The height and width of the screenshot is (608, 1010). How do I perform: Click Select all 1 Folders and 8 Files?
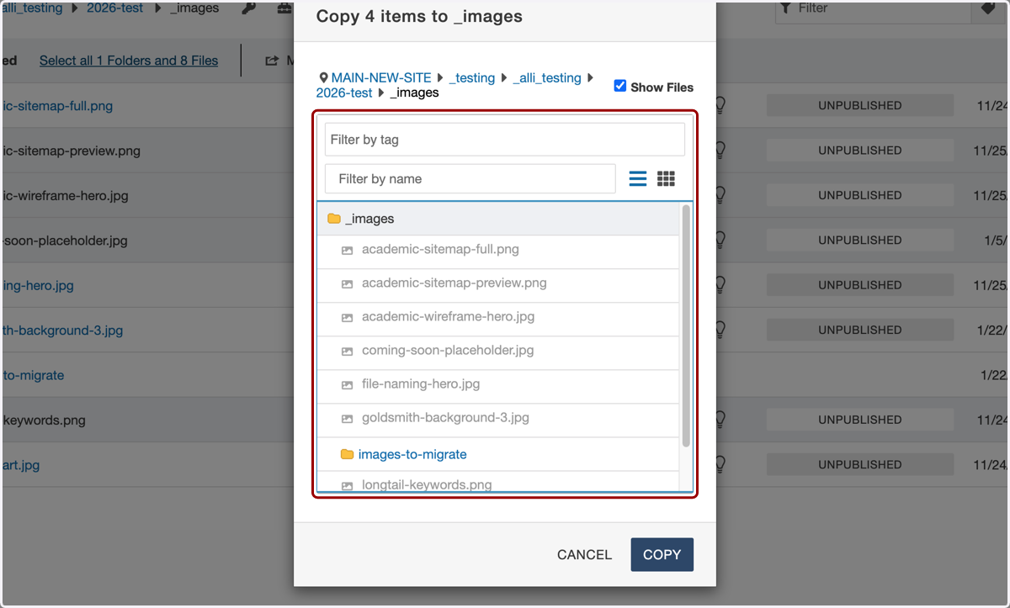(x=129, y=61)
